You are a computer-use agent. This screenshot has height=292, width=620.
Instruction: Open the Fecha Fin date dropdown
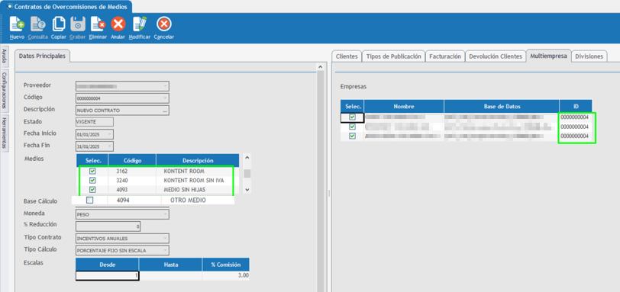110,146
